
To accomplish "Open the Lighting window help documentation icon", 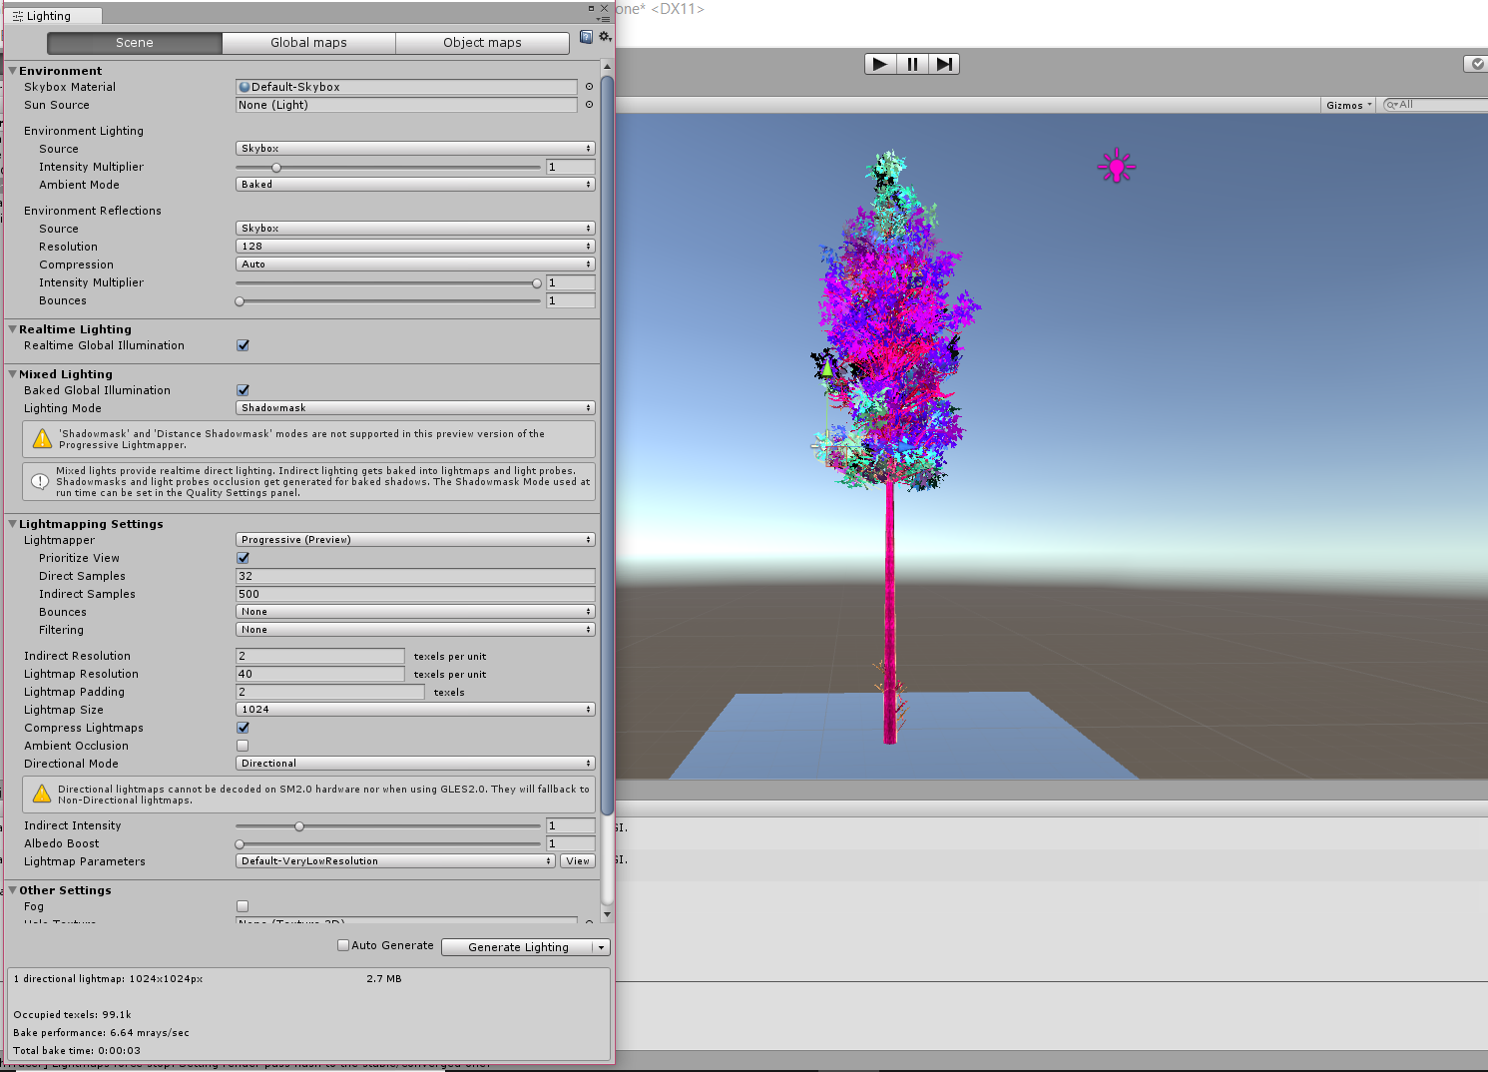I will [x=586, y=36].
